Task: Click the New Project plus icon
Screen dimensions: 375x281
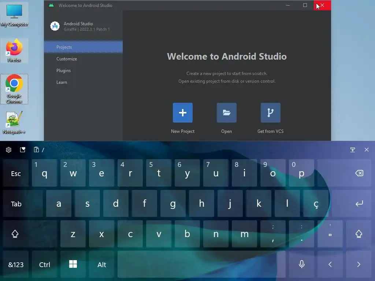Action: (x=182, y=113)
